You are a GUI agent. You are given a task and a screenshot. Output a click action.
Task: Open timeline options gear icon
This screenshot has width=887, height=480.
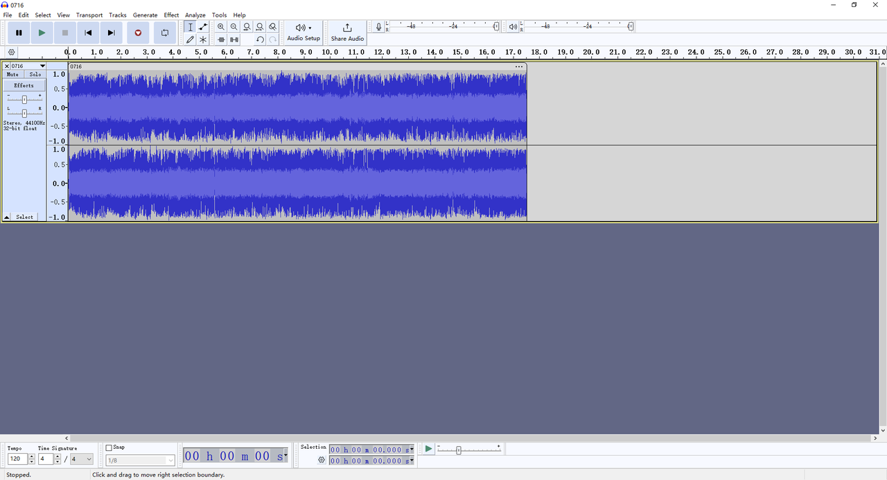pos(11,52)
